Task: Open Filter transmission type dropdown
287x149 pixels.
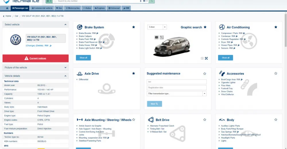Action: coord(177,94)
